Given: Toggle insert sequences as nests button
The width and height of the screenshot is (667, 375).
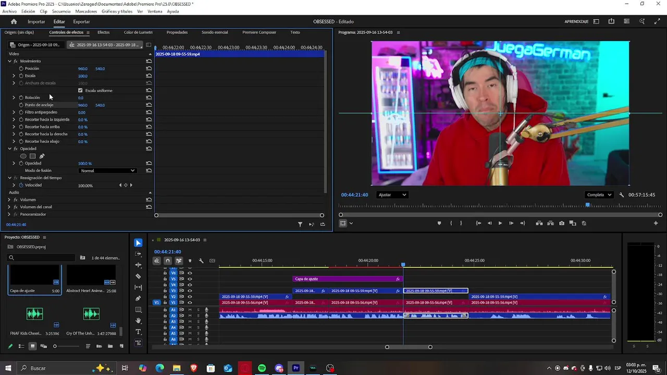Looking at the screenshot, I should pyautogui.click(x=157, y=260).
